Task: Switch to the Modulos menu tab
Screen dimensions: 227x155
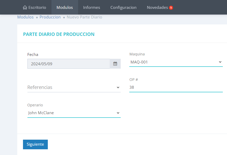Action: [65, 8]
